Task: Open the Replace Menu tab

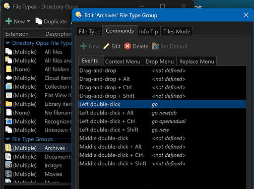Action: click(x=197, y=61)
